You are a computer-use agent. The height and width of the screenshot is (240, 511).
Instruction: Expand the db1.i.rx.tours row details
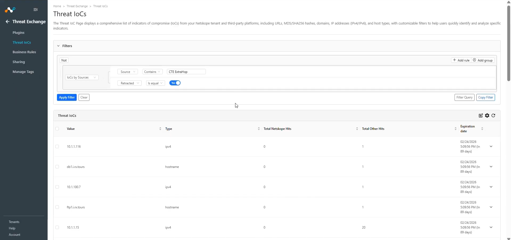click(x=491, y=167)
